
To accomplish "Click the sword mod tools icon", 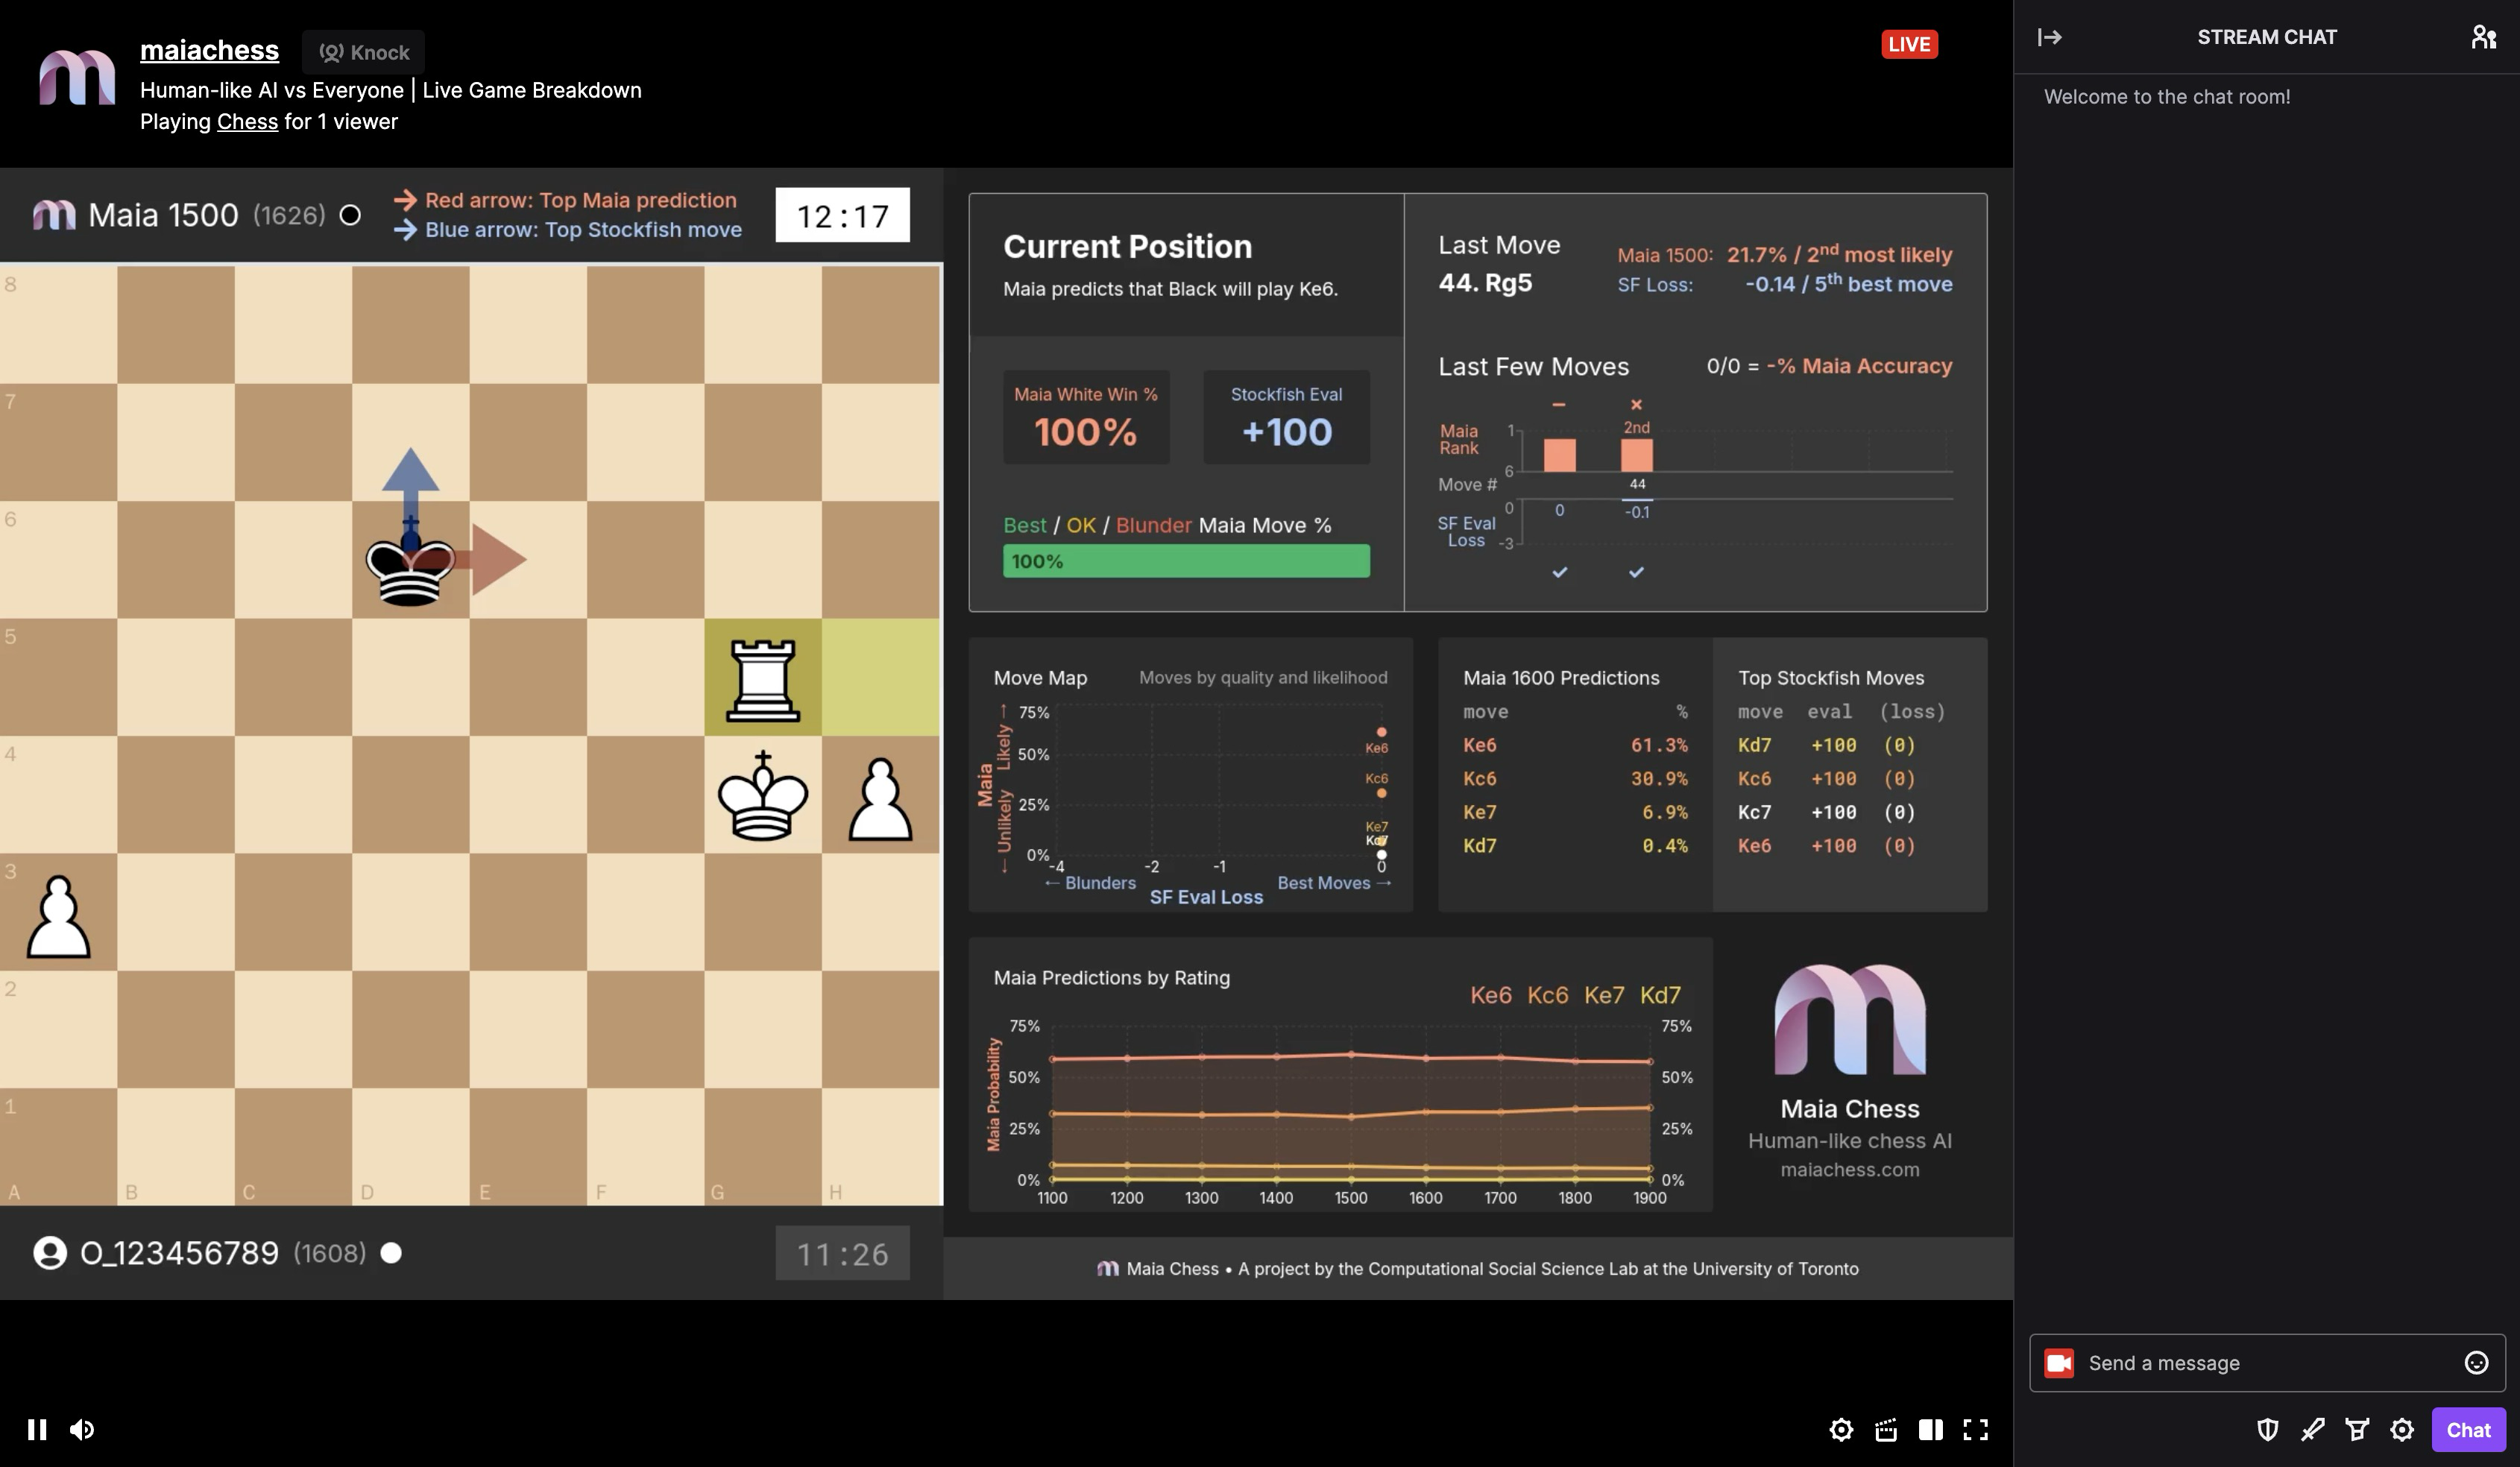I will pos(2312,1429).
